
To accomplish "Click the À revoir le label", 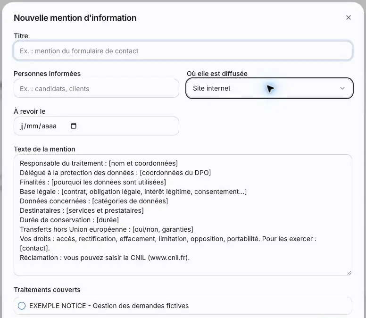I will point(29,111).
